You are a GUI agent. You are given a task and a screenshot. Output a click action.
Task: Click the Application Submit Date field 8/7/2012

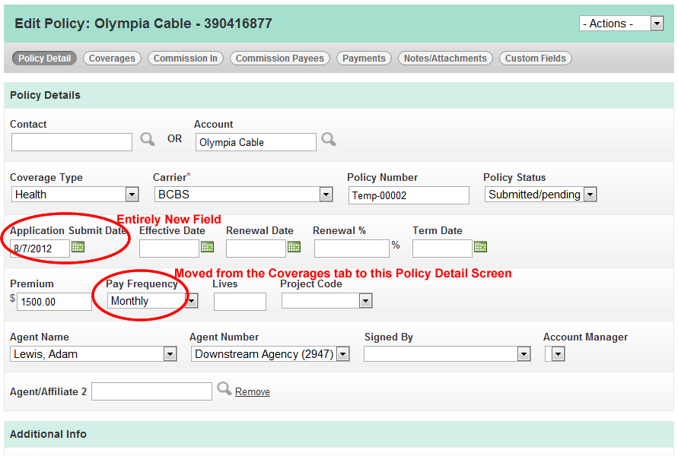pyautogui.click(x=40, y=249)
